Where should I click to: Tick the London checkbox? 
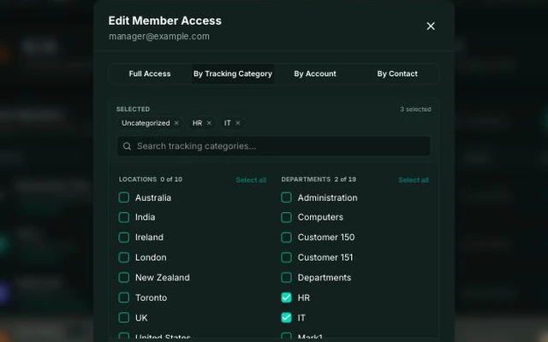[123, 257]
